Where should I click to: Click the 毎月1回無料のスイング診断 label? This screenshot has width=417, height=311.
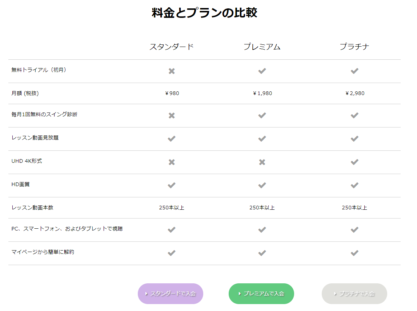tap(44, 114)
